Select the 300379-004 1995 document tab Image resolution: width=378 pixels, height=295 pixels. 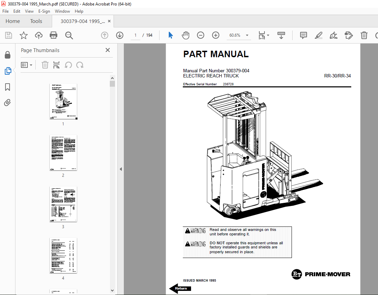point(83,21)
